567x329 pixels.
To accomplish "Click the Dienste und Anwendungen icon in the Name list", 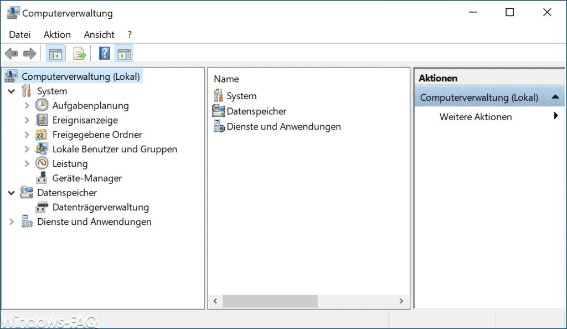I will (x=219, y=126).
